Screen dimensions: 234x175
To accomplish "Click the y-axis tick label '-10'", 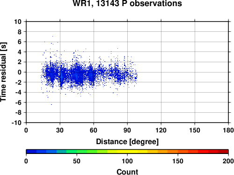I will [x=16, y=123].
